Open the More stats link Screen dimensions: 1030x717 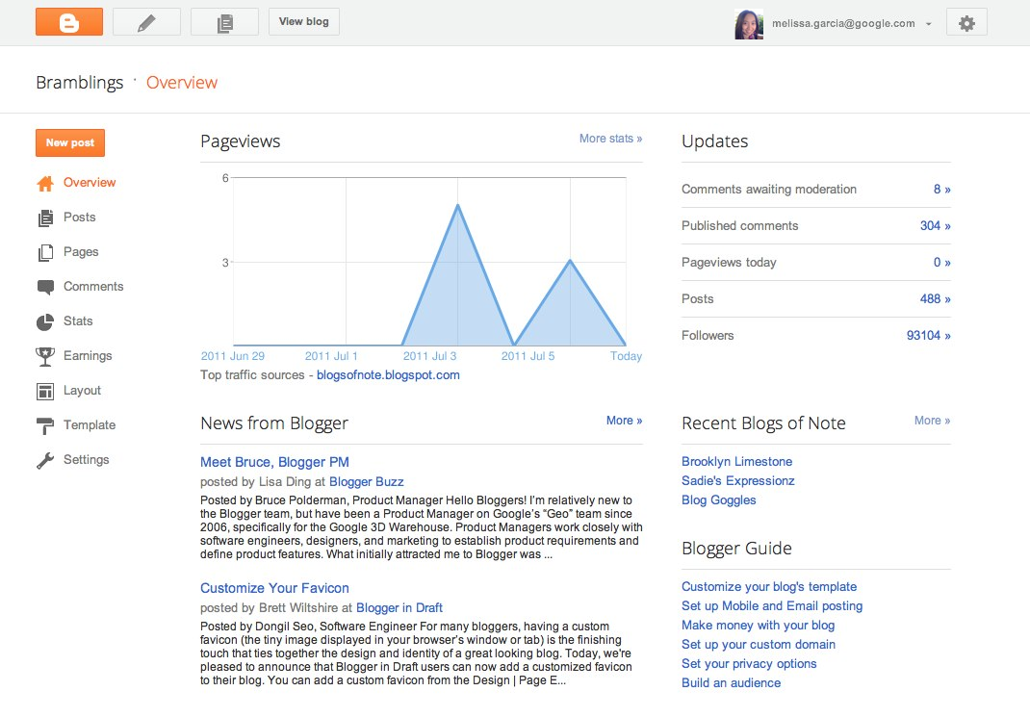[x=610, y=139]
